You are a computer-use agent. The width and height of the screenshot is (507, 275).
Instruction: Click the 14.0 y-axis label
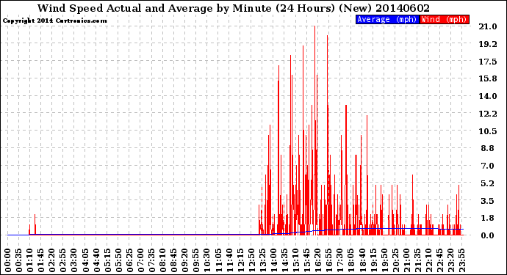488,96
